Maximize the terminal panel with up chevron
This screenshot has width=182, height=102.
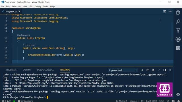pos(159,70)
